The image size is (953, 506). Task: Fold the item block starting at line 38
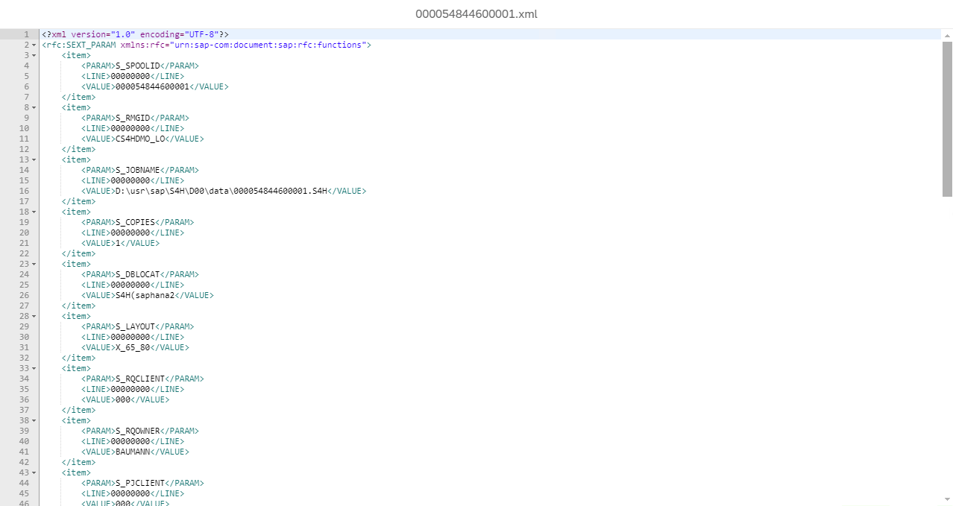click(x=34, y=420)
